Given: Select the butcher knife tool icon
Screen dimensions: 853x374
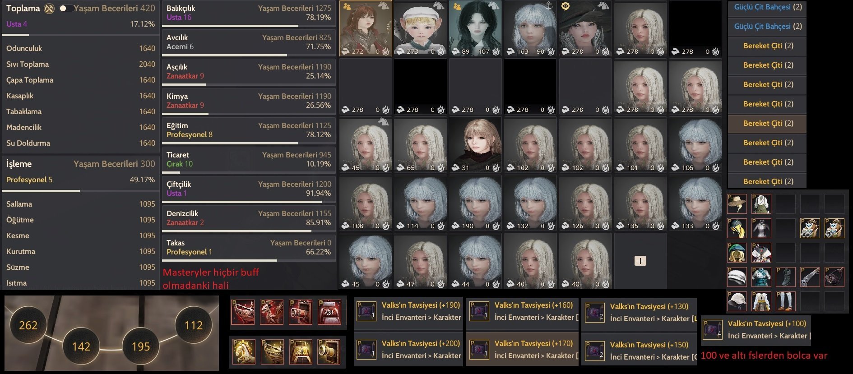Looking at the screenshot, I should (810, 277).
